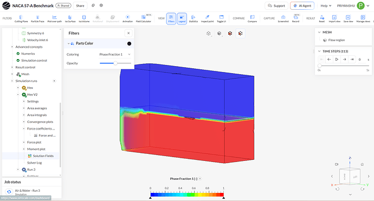The height and width of the screenshot is (201, 374).
Task: Activate the Inspect point tool
Action: click(207, 18)
